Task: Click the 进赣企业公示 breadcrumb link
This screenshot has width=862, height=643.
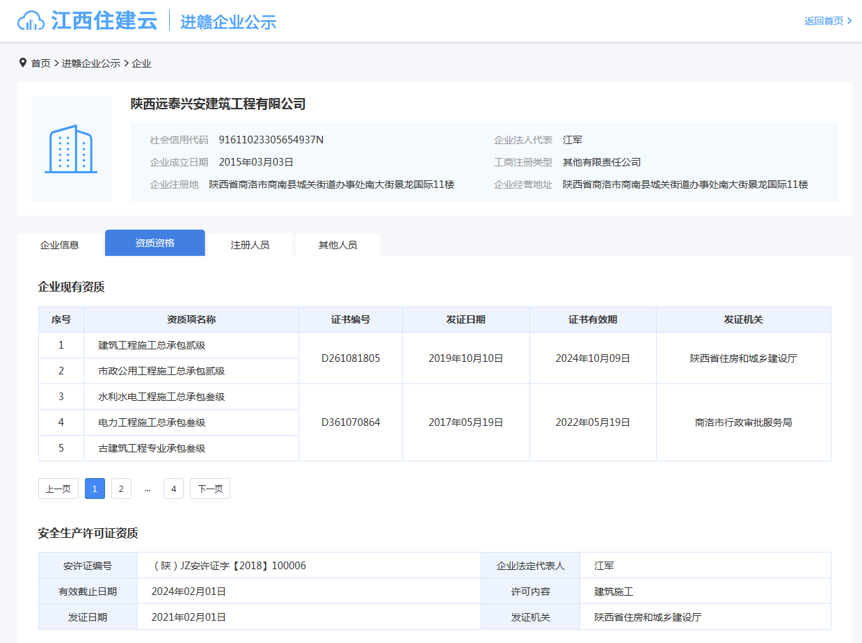Action: (x=88, y=63)
